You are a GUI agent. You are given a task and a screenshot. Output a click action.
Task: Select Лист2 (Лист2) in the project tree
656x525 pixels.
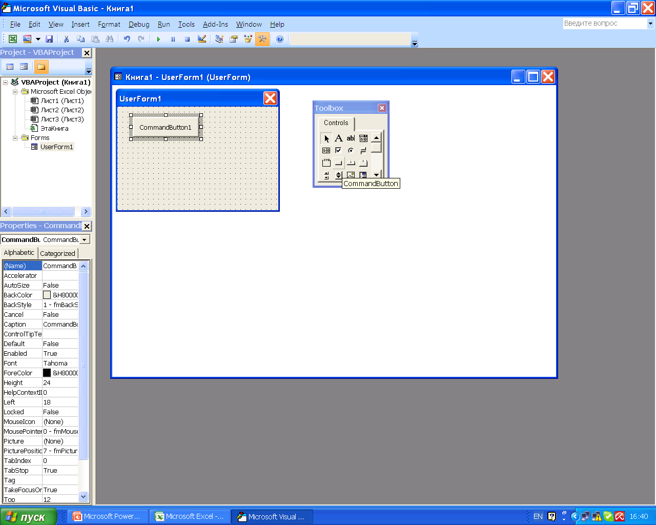coord(62,110)
